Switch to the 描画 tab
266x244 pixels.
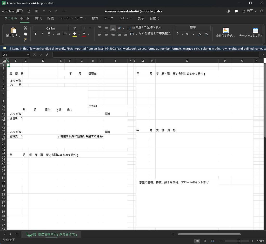click(x=51, y=18)
